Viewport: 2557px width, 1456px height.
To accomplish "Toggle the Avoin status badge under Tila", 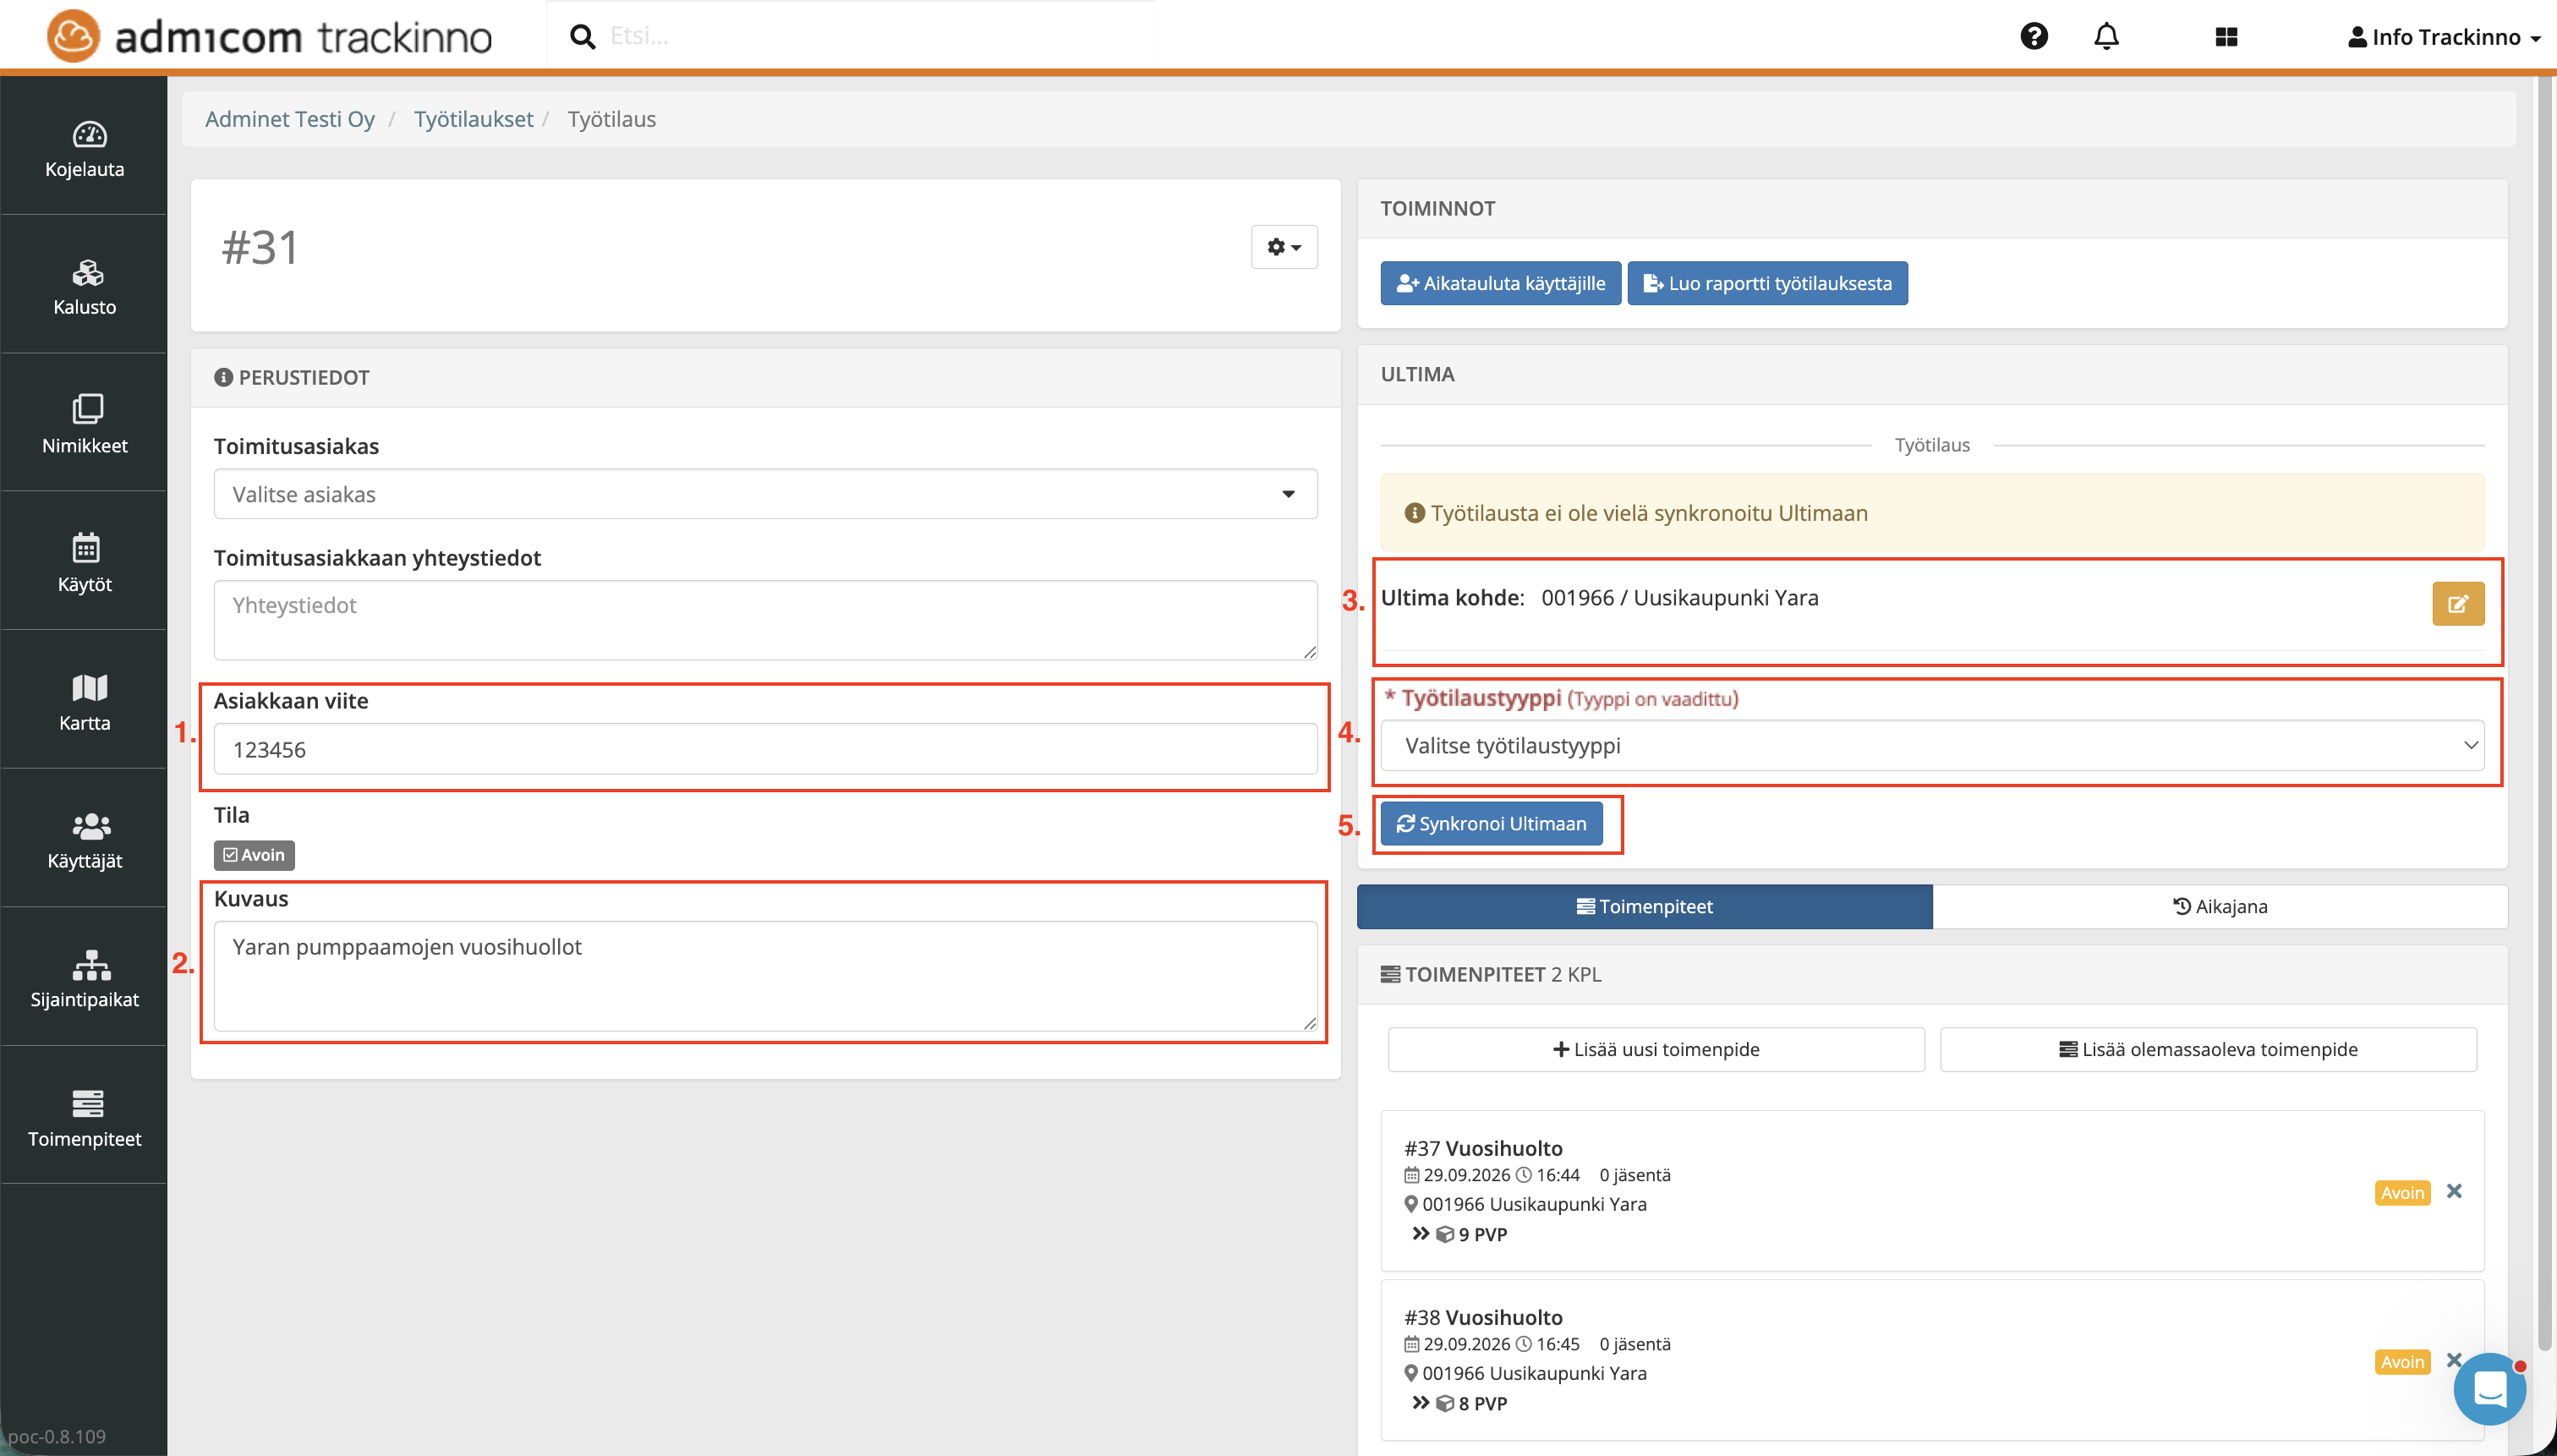I will point(254,855).
